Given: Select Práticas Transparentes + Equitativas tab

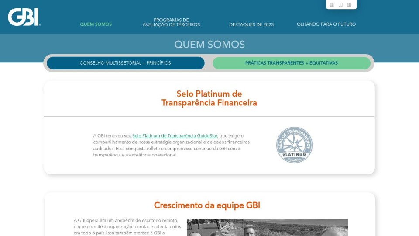Looking at the screenshot, I should click(292, 63).
